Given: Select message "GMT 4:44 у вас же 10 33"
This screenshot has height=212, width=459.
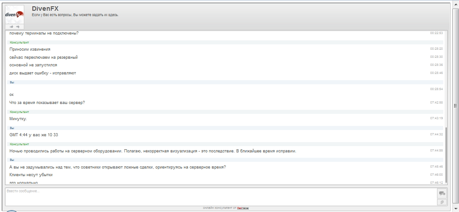Looking at the screenshot, I should 34,134.
